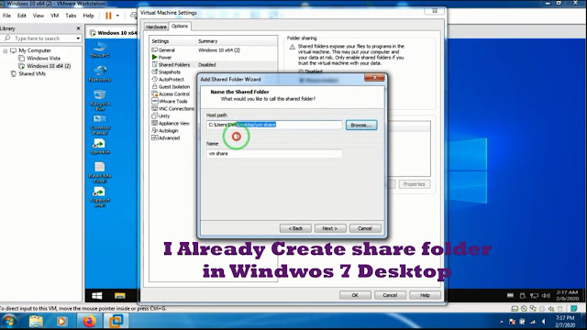587x330 pixels.
Task: Open the VM menu in VMware Workstation
Action: (x=55, y=16)
